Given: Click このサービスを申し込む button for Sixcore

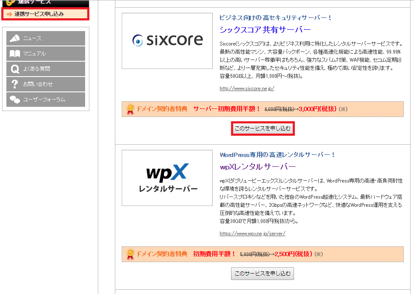Looking at the screenshot, I should pos(263,128).
